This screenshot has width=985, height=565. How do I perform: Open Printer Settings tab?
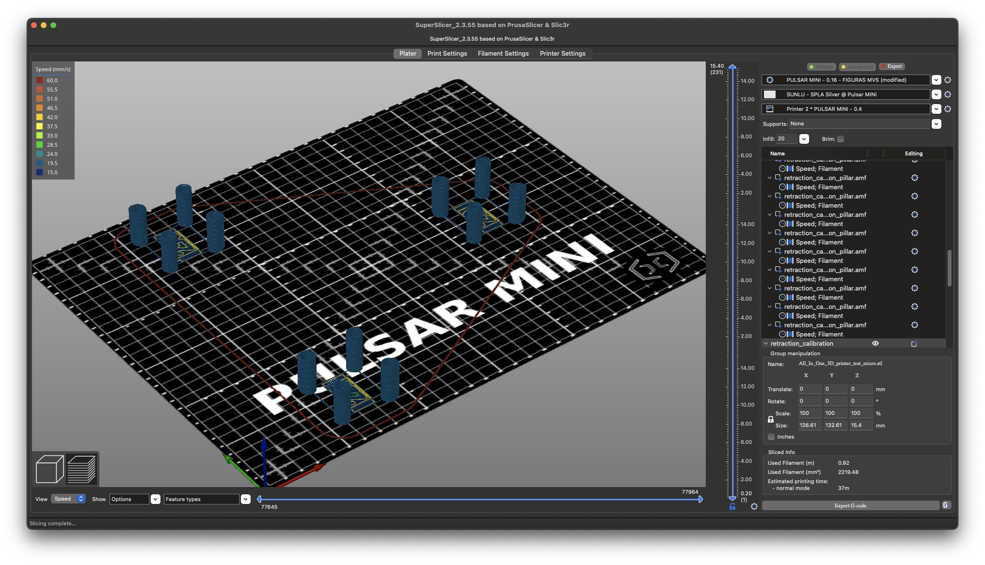click(x=562, y=53)
